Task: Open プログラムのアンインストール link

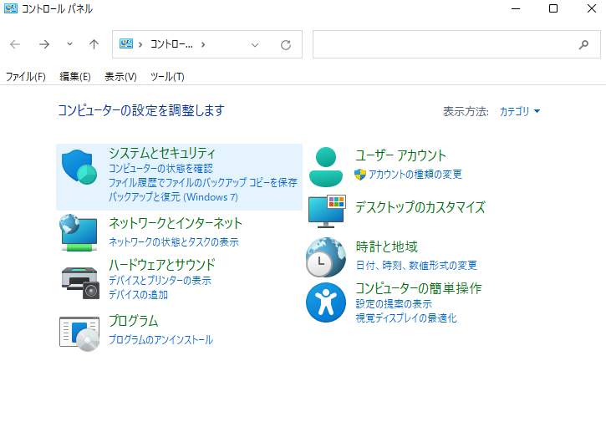Action: coord(160,340)
